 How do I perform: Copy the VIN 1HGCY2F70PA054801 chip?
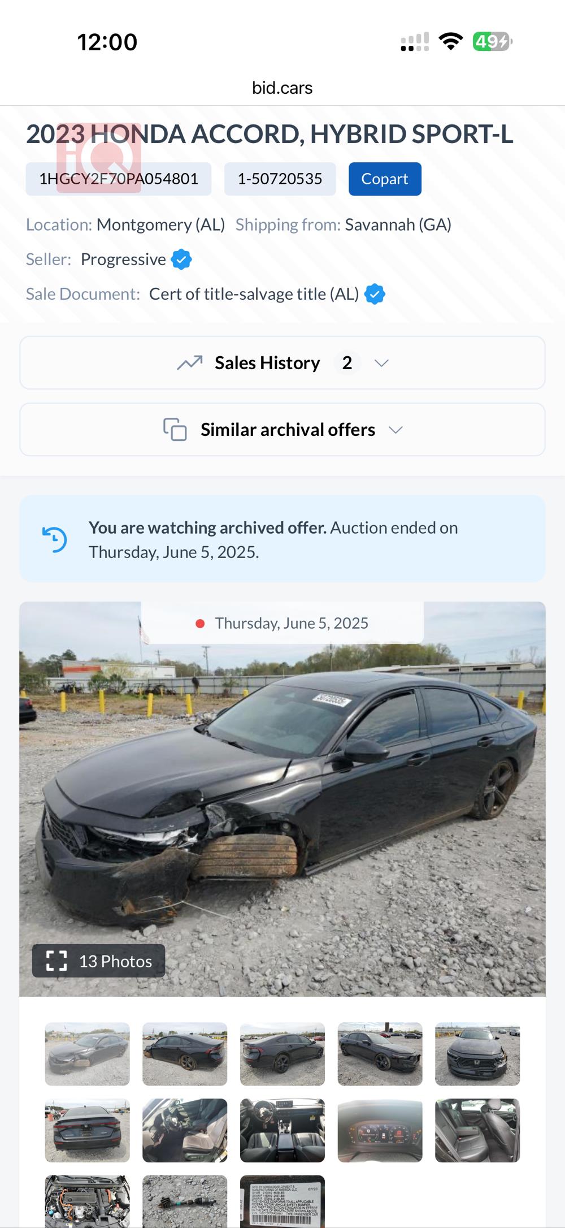coord(119,179)
